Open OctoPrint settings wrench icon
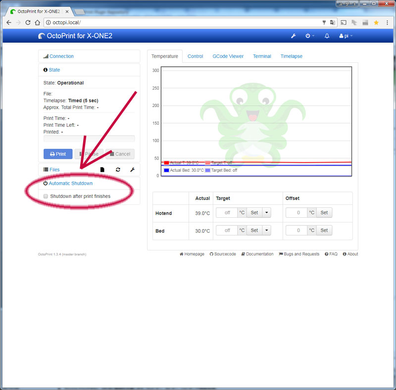Image resolution: width=396 pixels, height=390 pixels. coord(293,36)
